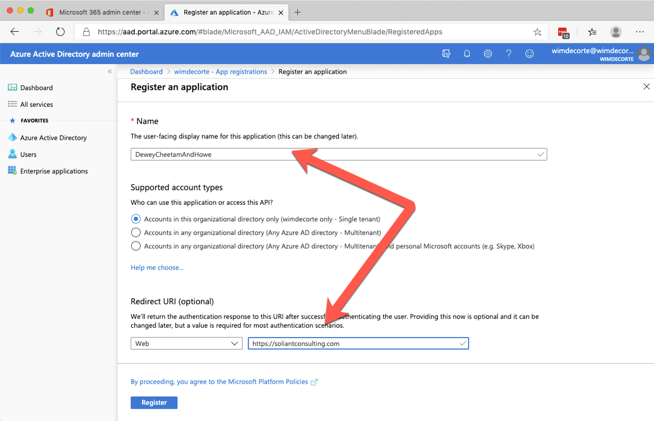
Task: Open Users in the sidebar
Action: (28, 154)
